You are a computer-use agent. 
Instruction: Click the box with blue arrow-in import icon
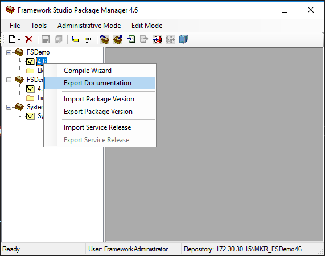tap(105, 39)
